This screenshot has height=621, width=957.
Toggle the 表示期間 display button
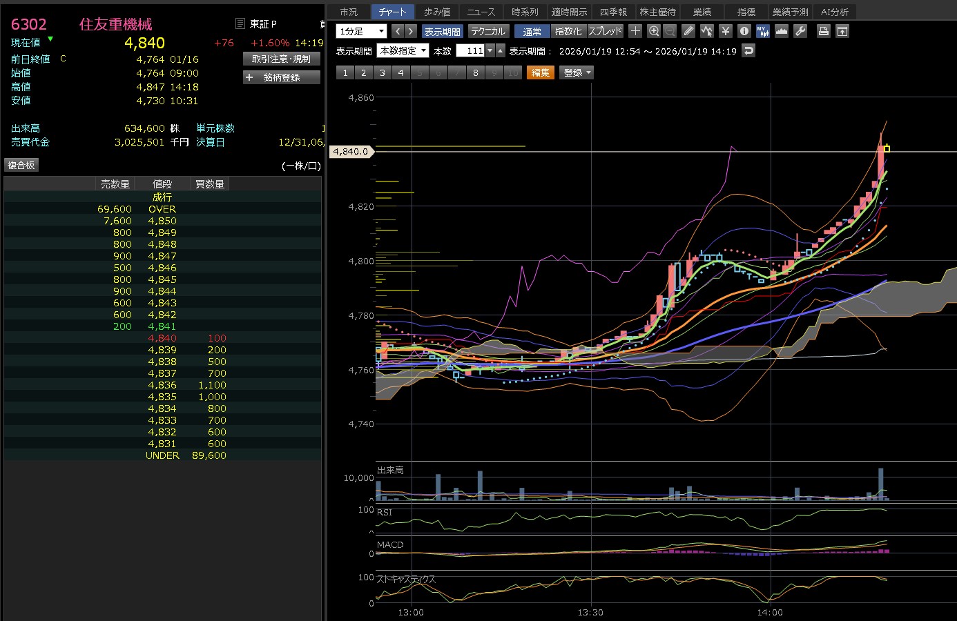(442, 32)
